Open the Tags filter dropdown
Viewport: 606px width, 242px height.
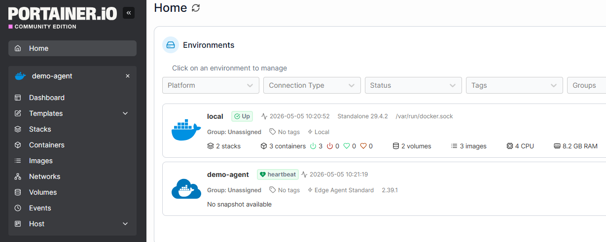pos(514,85)
